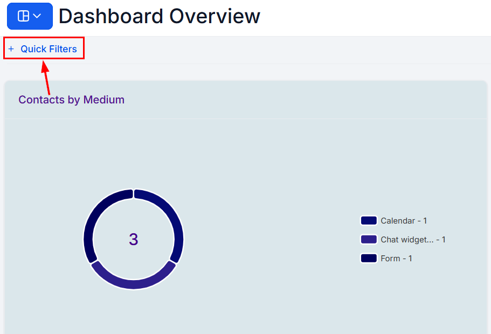This screenshot has width=491, height=334.
Task: Click the Dashboard Overview title
Action: (x=158, y=16)
